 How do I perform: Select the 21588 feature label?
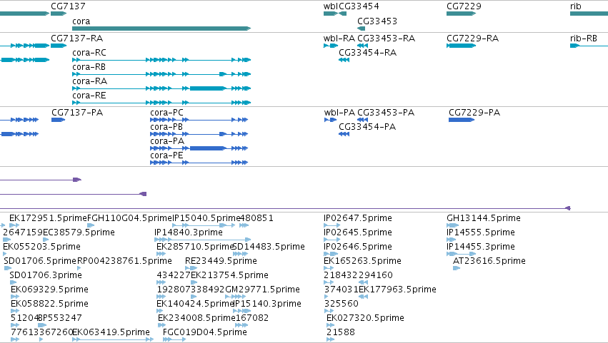click(341, 332)
